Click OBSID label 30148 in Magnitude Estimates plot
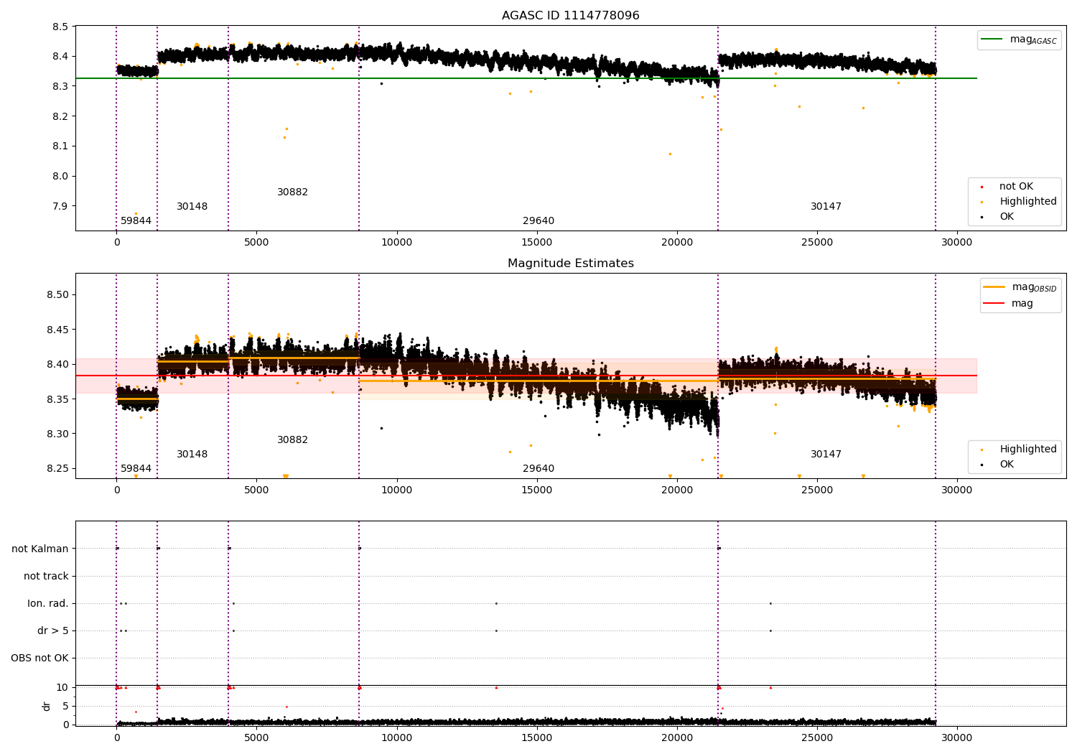Viewport: 1077px width, 754px height. pyautogui.click(x=192, y=455)
